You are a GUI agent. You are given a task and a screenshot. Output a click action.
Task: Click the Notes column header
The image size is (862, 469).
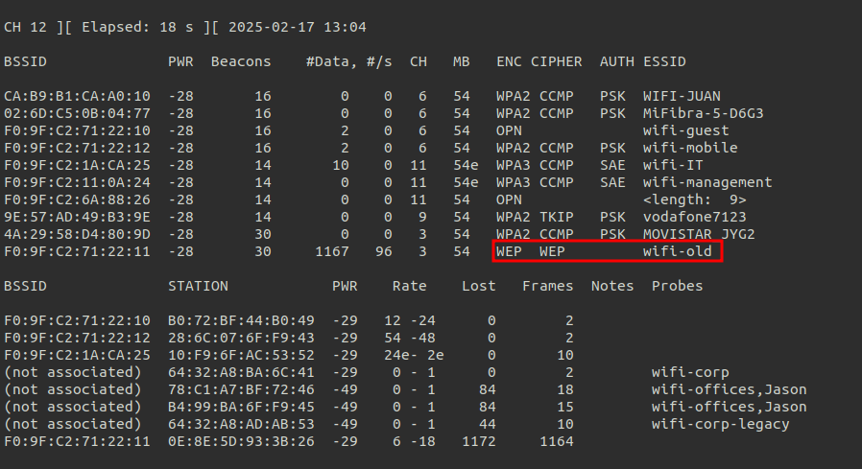[x=612, y=286]
